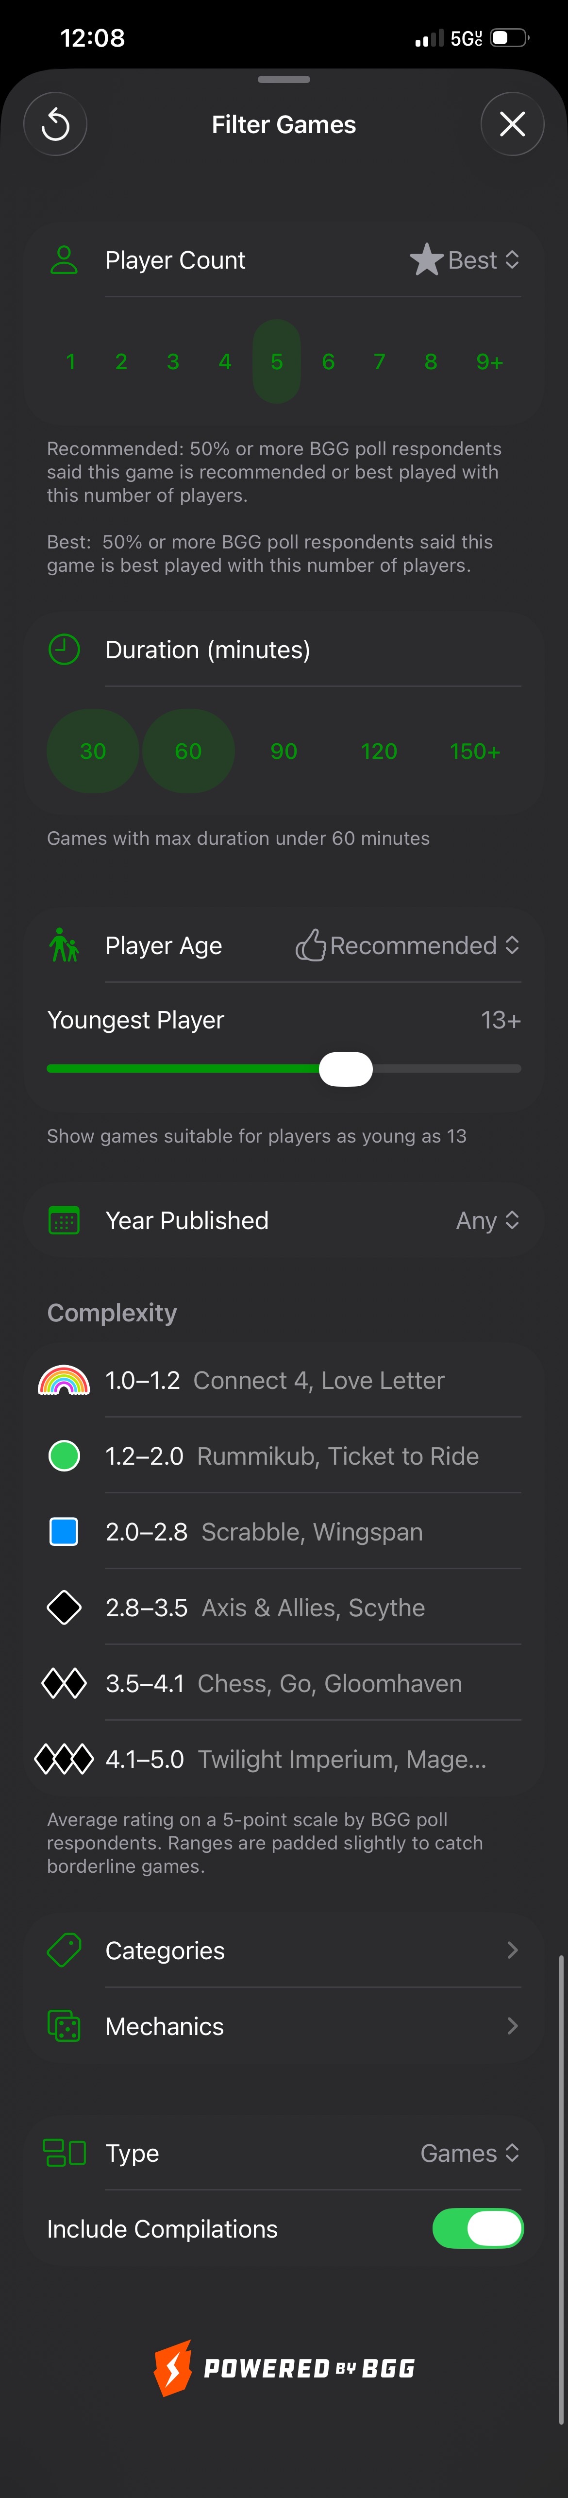Tap the Powered by BGG logo
Image resolution: width=568 pixels, height=2498 pixels.
click(284, 2367)
